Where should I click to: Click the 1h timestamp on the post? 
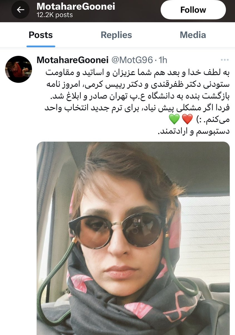click(x=163, y=60)
